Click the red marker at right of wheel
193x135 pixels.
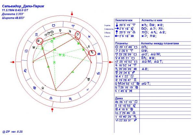tap(111, 62)
